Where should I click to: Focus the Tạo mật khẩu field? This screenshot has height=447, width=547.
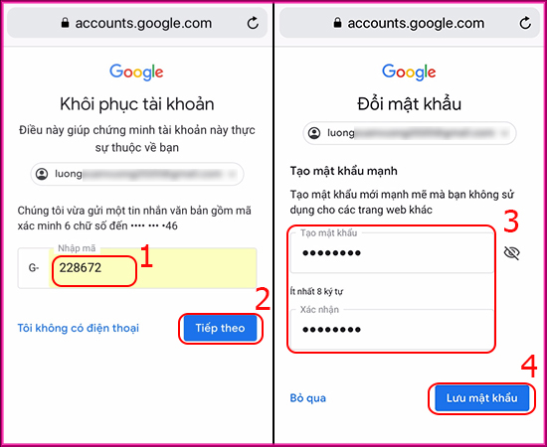pos(392,253)
